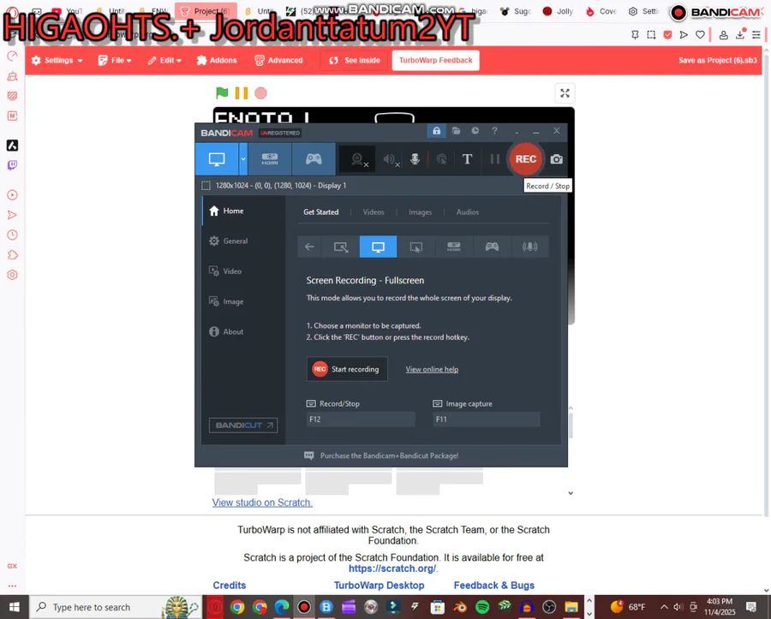Switch to the Audios tab
The height and width of the screenshot is (619, 771).
tap(467, 212)
